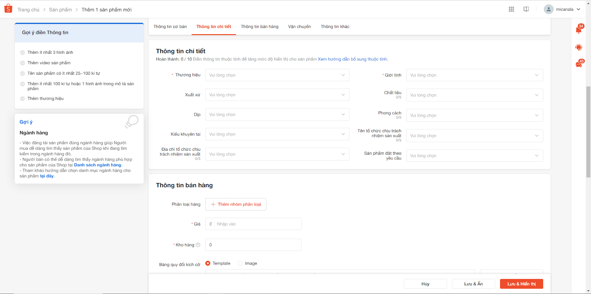Click Thêm nhóm phân loại button
The height and width of the screenshot is (294, 591).
236,204
